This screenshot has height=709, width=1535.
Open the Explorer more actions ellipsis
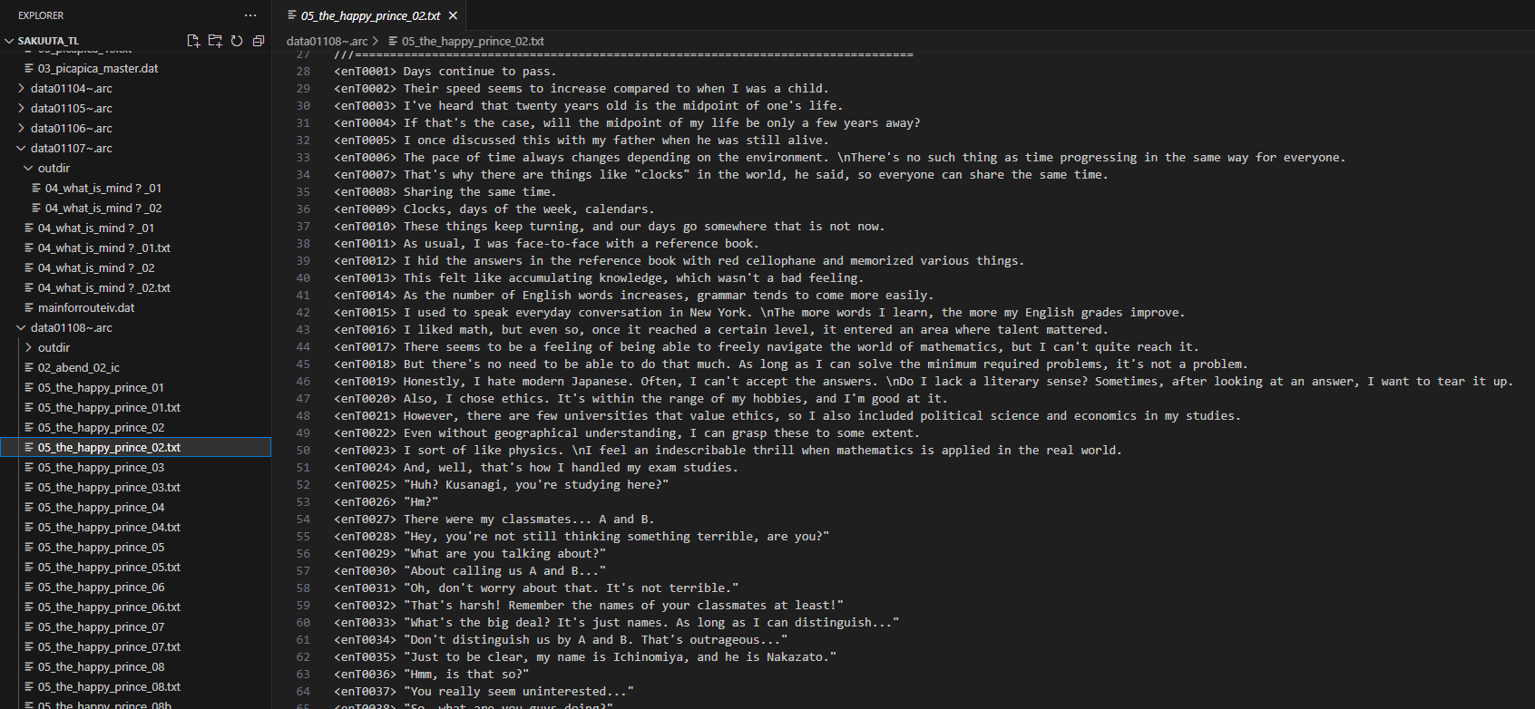coord(250,15)
